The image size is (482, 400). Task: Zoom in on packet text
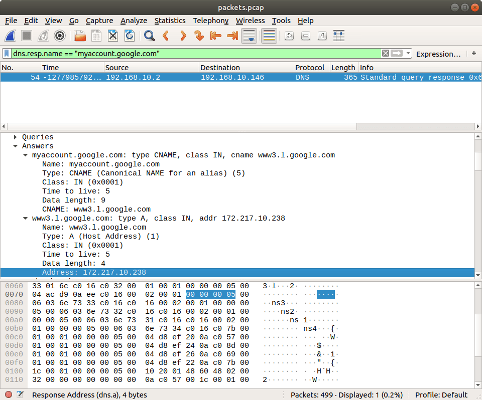tap(289, 36)
